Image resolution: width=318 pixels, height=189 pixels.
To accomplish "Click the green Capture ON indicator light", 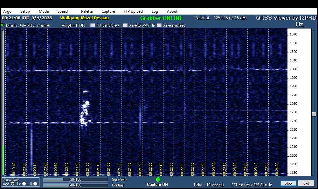I will tap(158, 179).
